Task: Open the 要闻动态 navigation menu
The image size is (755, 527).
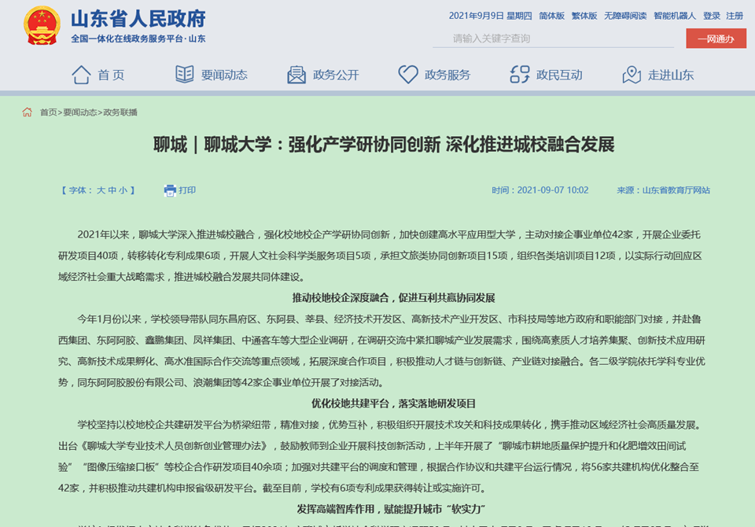Action: (224, 75)
